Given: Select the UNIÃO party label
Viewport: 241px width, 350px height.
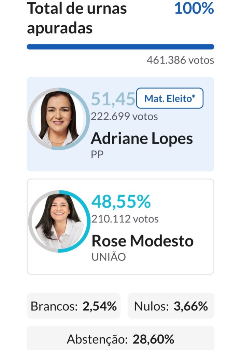Looking at the screenshot, I should (x=109, y=257).
